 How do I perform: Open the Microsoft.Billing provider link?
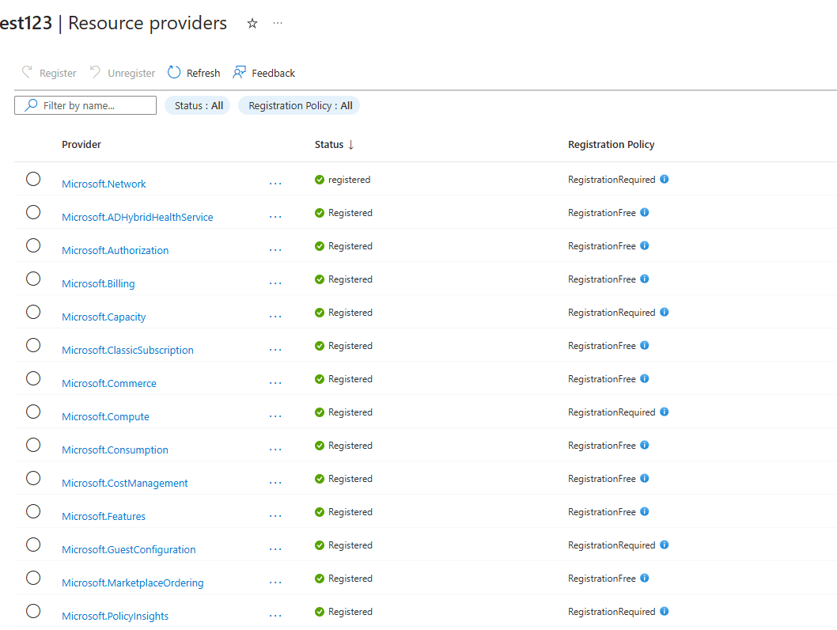98,283
